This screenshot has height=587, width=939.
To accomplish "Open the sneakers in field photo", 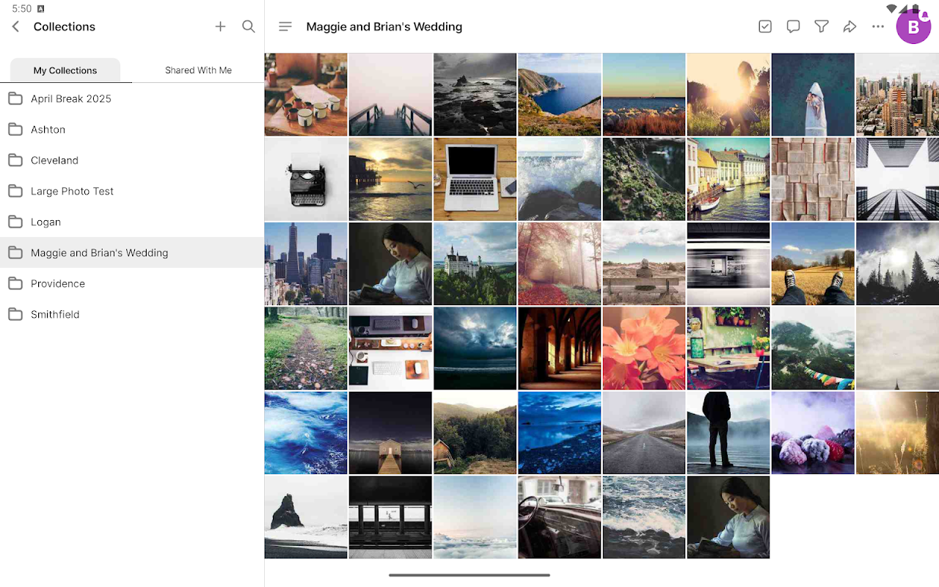I will click(x=813, y=263).
